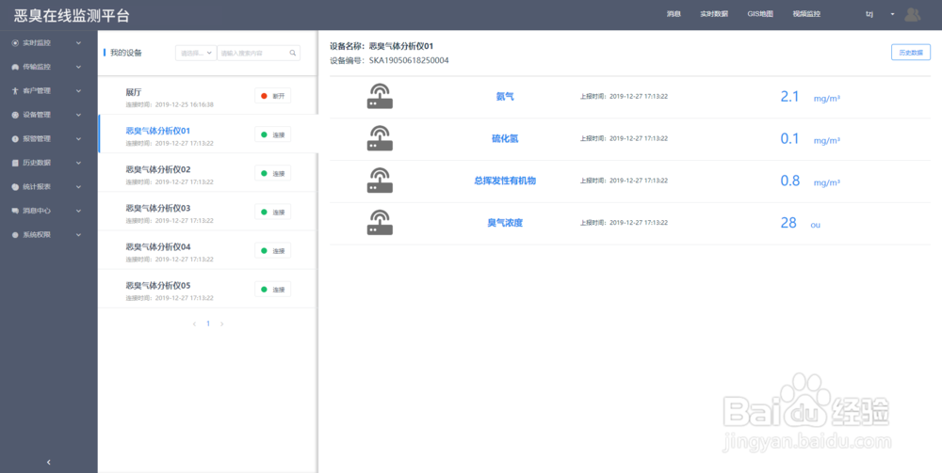Click 连接 status button for 恶臭气体分析仪02
This screenshot has height=473, width=942.
tap(273, 173)
